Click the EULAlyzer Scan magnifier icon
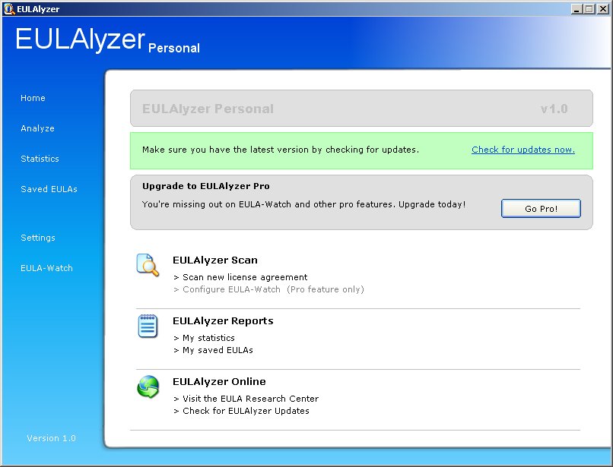Image resolution: width=613 pixels, height=467 pixels. [148, 265]
